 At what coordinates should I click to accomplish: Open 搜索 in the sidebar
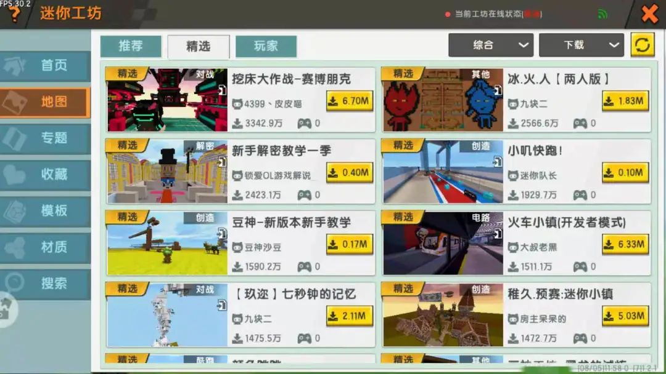[46, 284]
